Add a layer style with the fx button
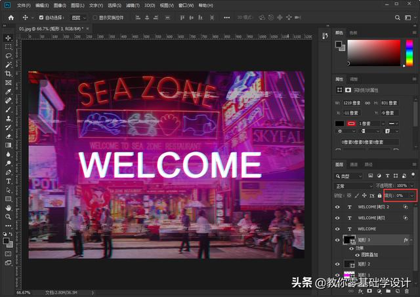The image size is (420, 297). point(360,291)
